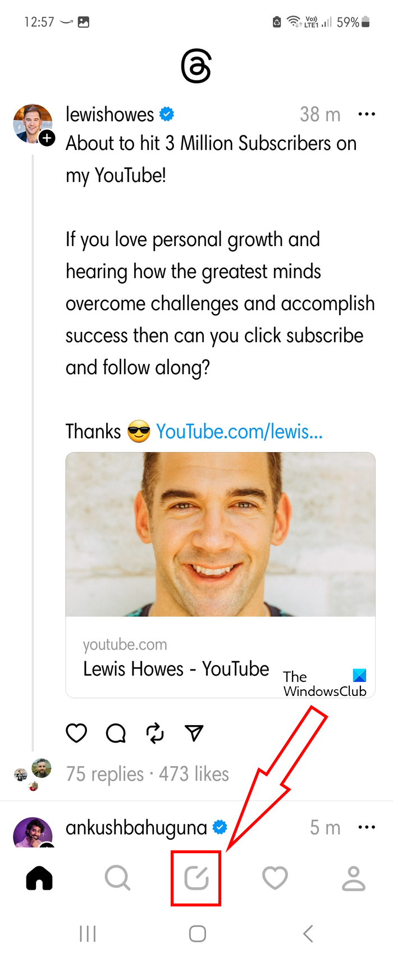Follow lewishowes via plus badge on avatar
The width and height of the screenshot is (393, 961).
coord(48,138)
